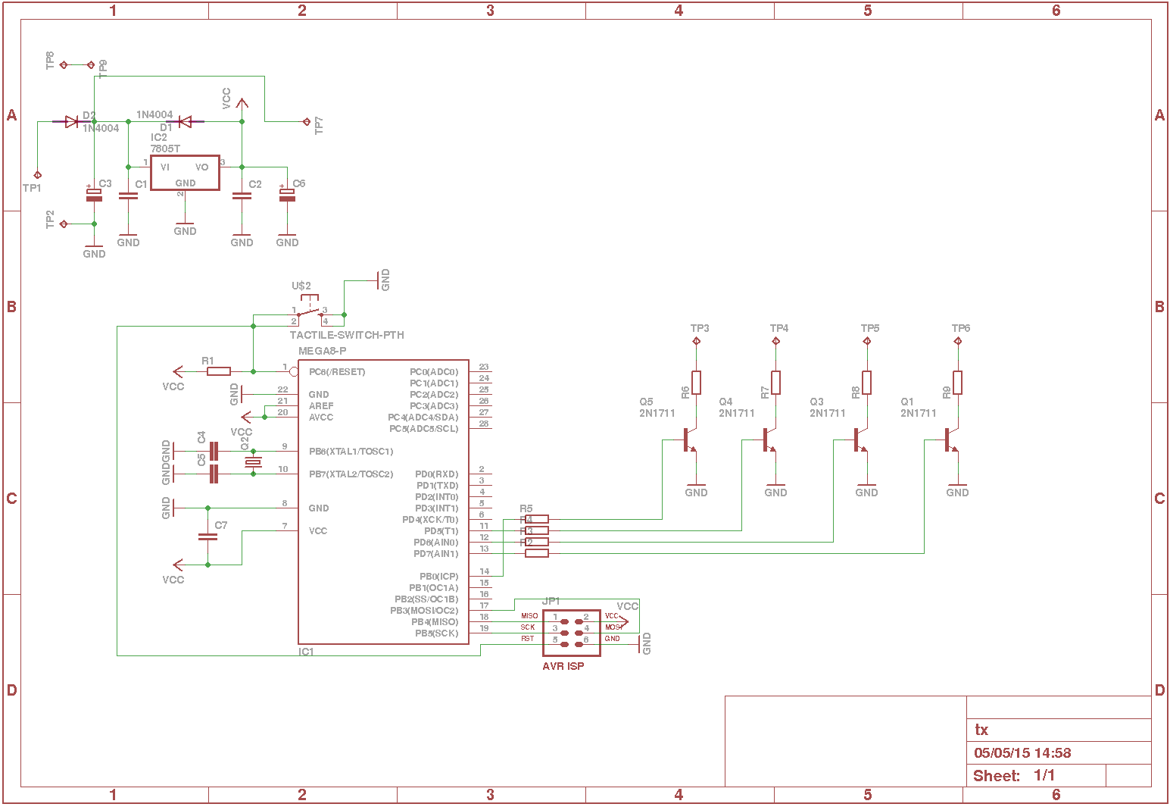Click the GND symbol beside the tactile switch

pyautogui.click(x=378, y=280)
